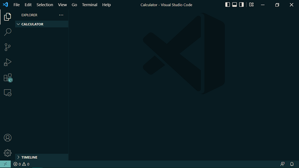Image resolution: width=299 pixels, height=168 pixels.
Task: Open notifications with the bell icon
Action: (x=292, y=164)
